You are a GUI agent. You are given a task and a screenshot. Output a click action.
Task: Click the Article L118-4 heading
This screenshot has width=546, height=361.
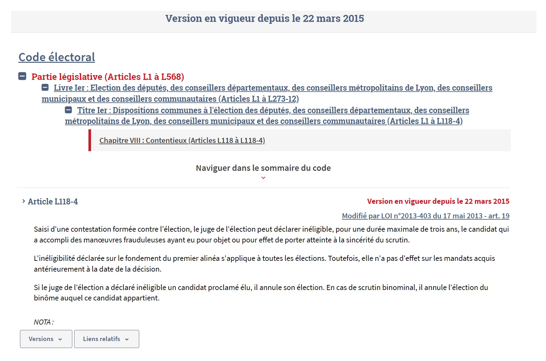[x=53, y=202]
